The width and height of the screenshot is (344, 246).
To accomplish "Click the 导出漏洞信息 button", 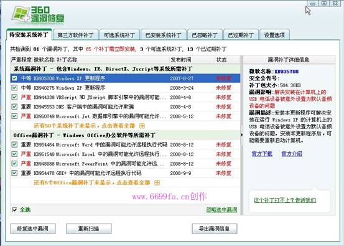I will tap(215, 229).
